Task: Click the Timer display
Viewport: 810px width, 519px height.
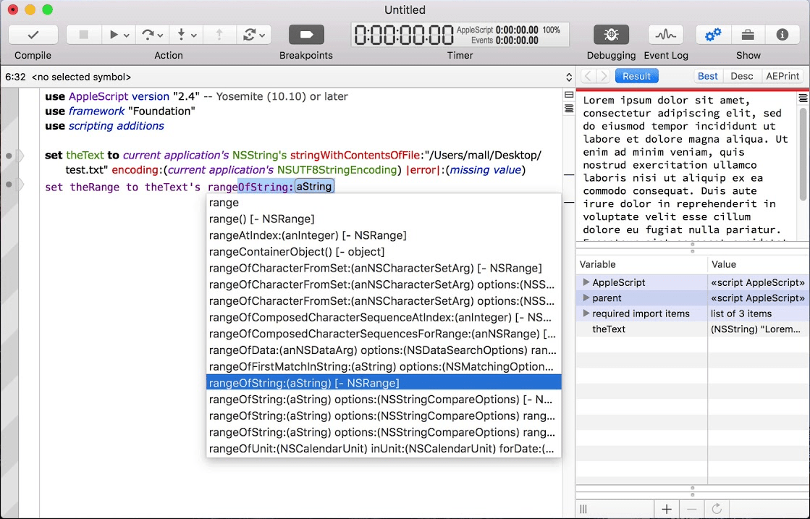Action: point(460,35)
